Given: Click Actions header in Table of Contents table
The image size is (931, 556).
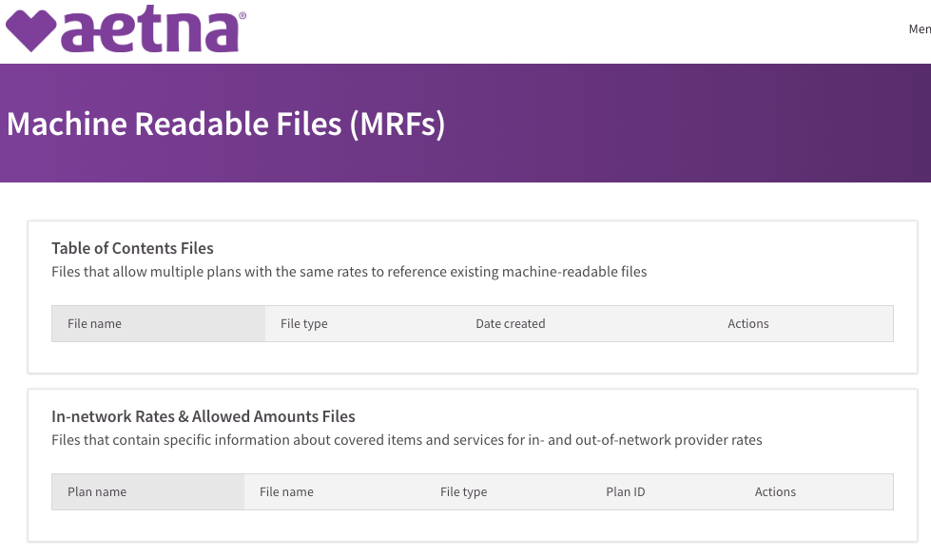Looking at the screenshot, I should [747, 324].
